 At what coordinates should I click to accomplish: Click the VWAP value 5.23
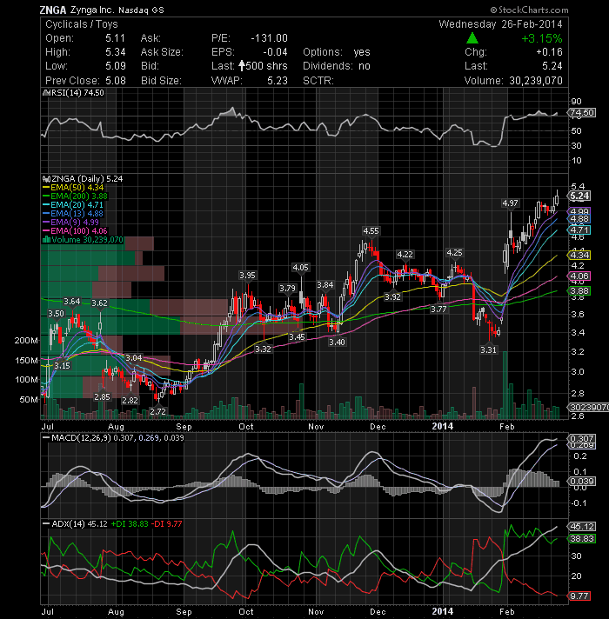278,81
